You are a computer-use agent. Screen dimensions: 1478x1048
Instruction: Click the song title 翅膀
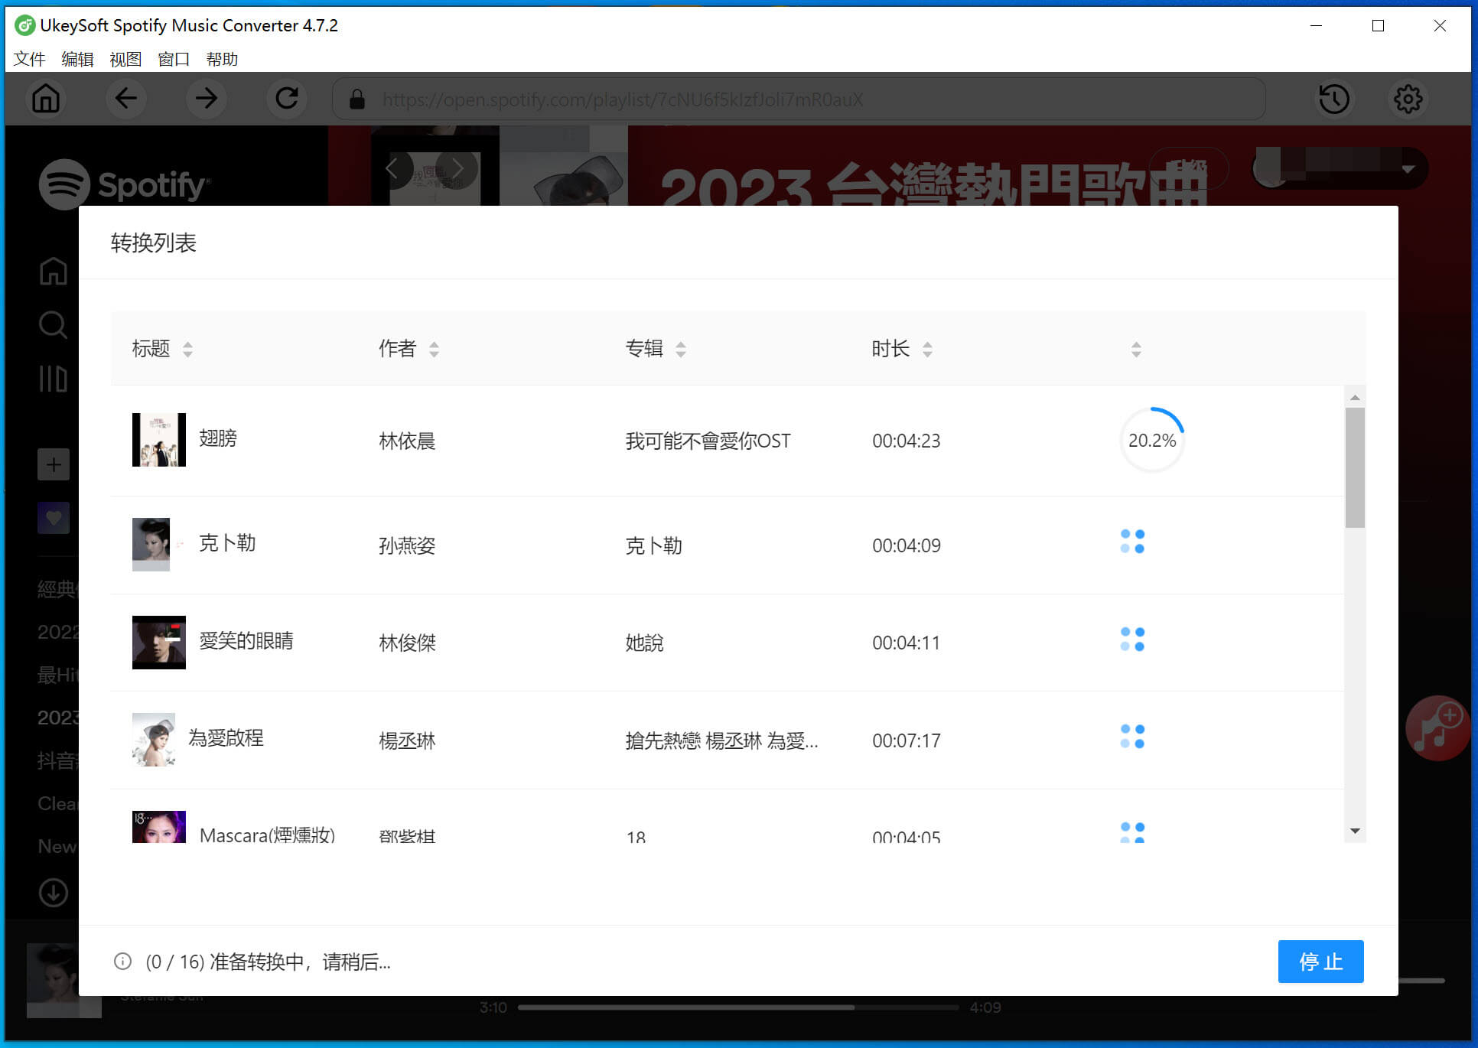(218, 438)
